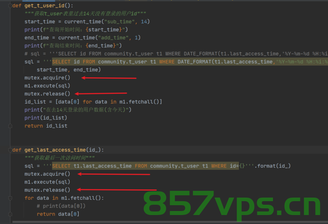Click the .format(id_) call
This screenshot has height=224, width=328.
(273, 166)
